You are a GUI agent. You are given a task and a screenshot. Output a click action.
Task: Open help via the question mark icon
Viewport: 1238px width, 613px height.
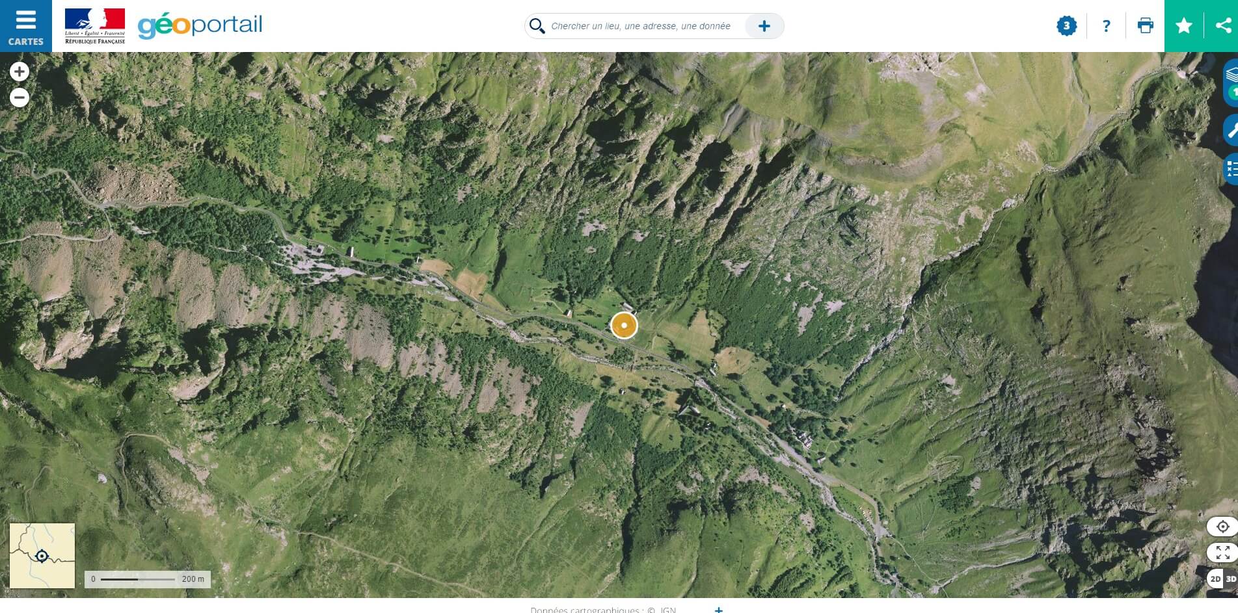coord(1106,26)
